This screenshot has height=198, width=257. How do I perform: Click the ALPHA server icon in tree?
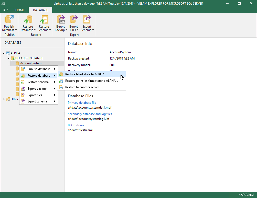tap(8, 53)
